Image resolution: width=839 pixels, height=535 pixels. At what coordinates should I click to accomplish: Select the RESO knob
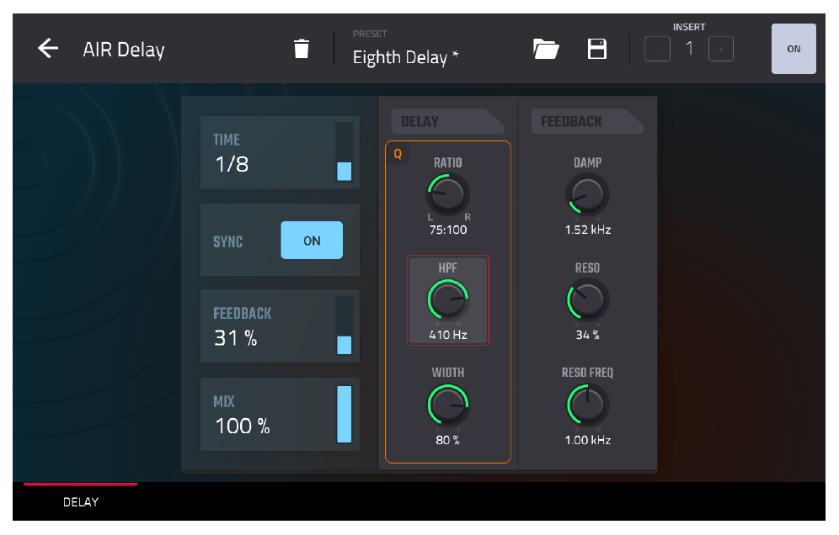pyautogui.click(x=587, y=299)
